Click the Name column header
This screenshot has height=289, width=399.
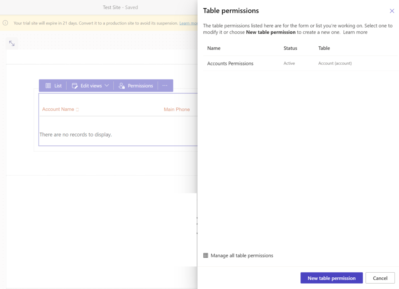tap(214, 48)
